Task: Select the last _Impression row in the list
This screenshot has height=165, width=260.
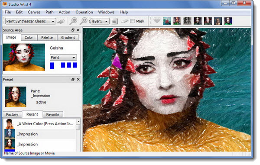Action: tap(39, 144)
